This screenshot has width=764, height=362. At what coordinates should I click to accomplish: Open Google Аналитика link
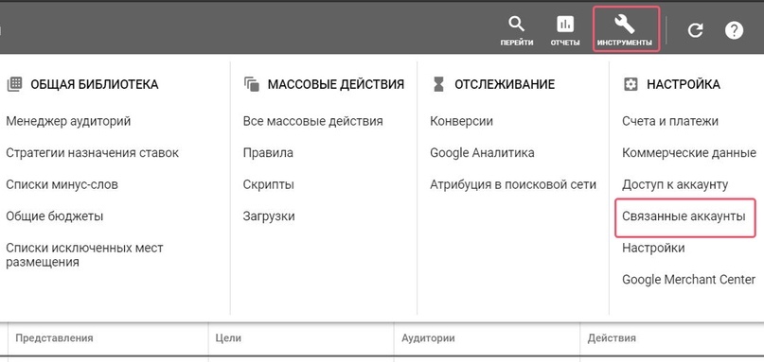pos(482,153)
